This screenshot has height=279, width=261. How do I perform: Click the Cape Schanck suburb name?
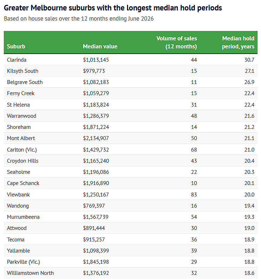(x=23, y=183)
